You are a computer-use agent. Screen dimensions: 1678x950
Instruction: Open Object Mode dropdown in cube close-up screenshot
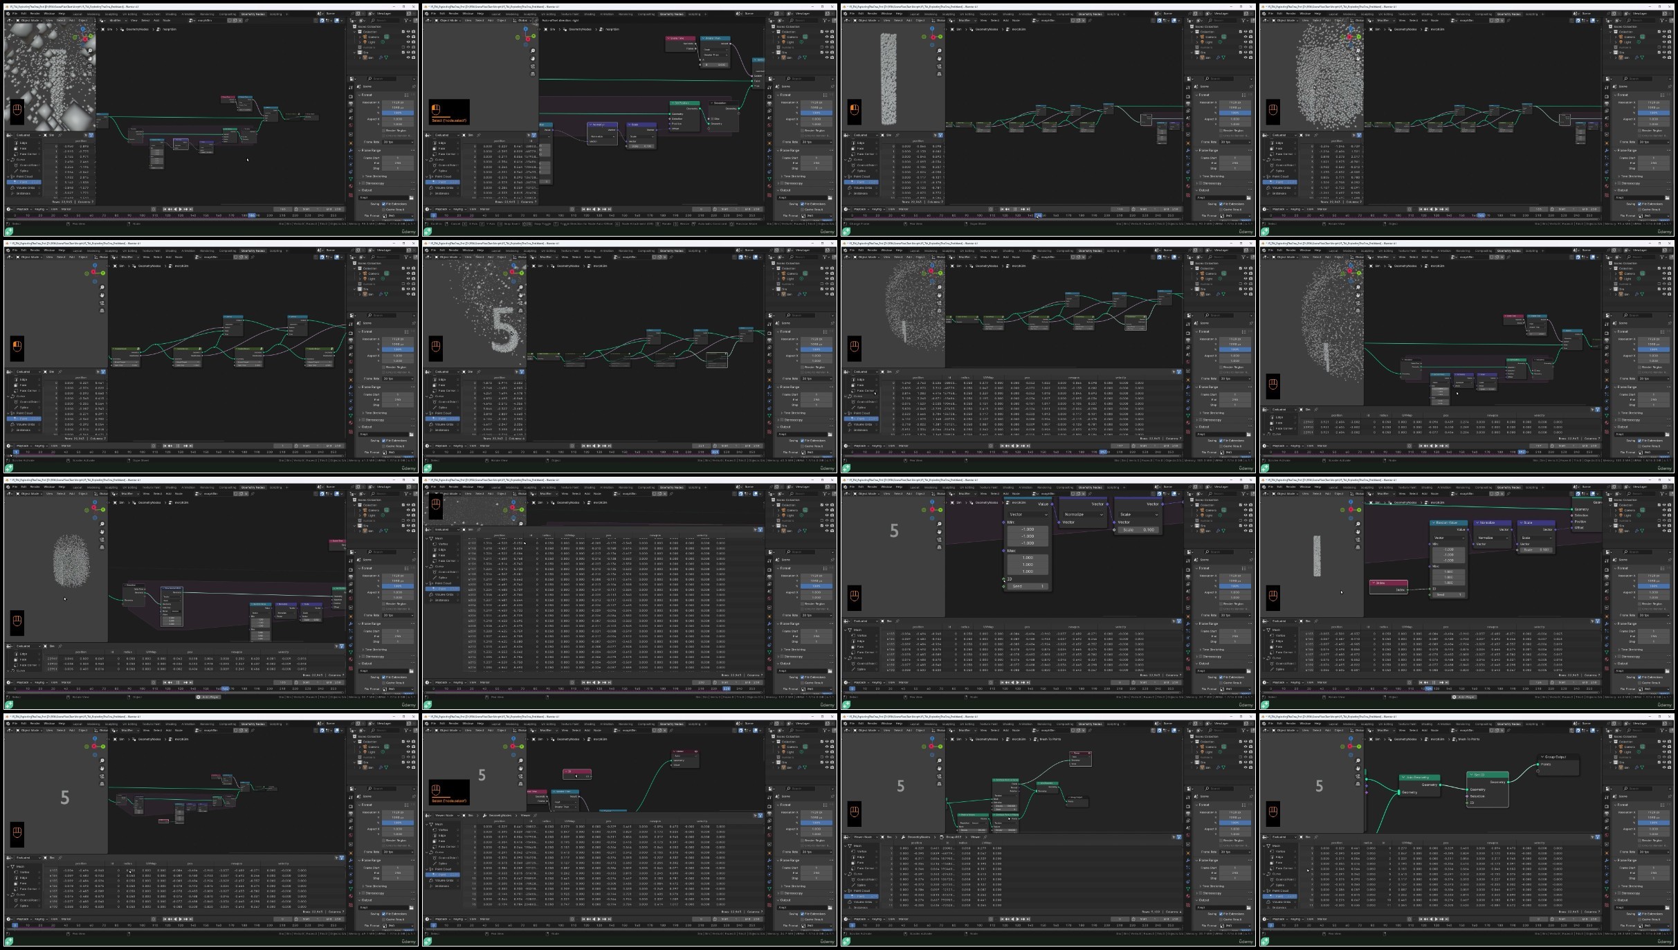[x=28, y=20]
